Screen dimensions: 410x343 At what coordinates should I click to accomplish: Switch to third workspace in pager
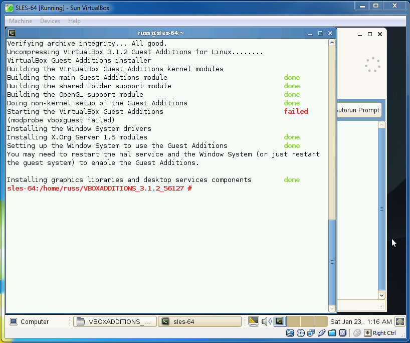307,321
